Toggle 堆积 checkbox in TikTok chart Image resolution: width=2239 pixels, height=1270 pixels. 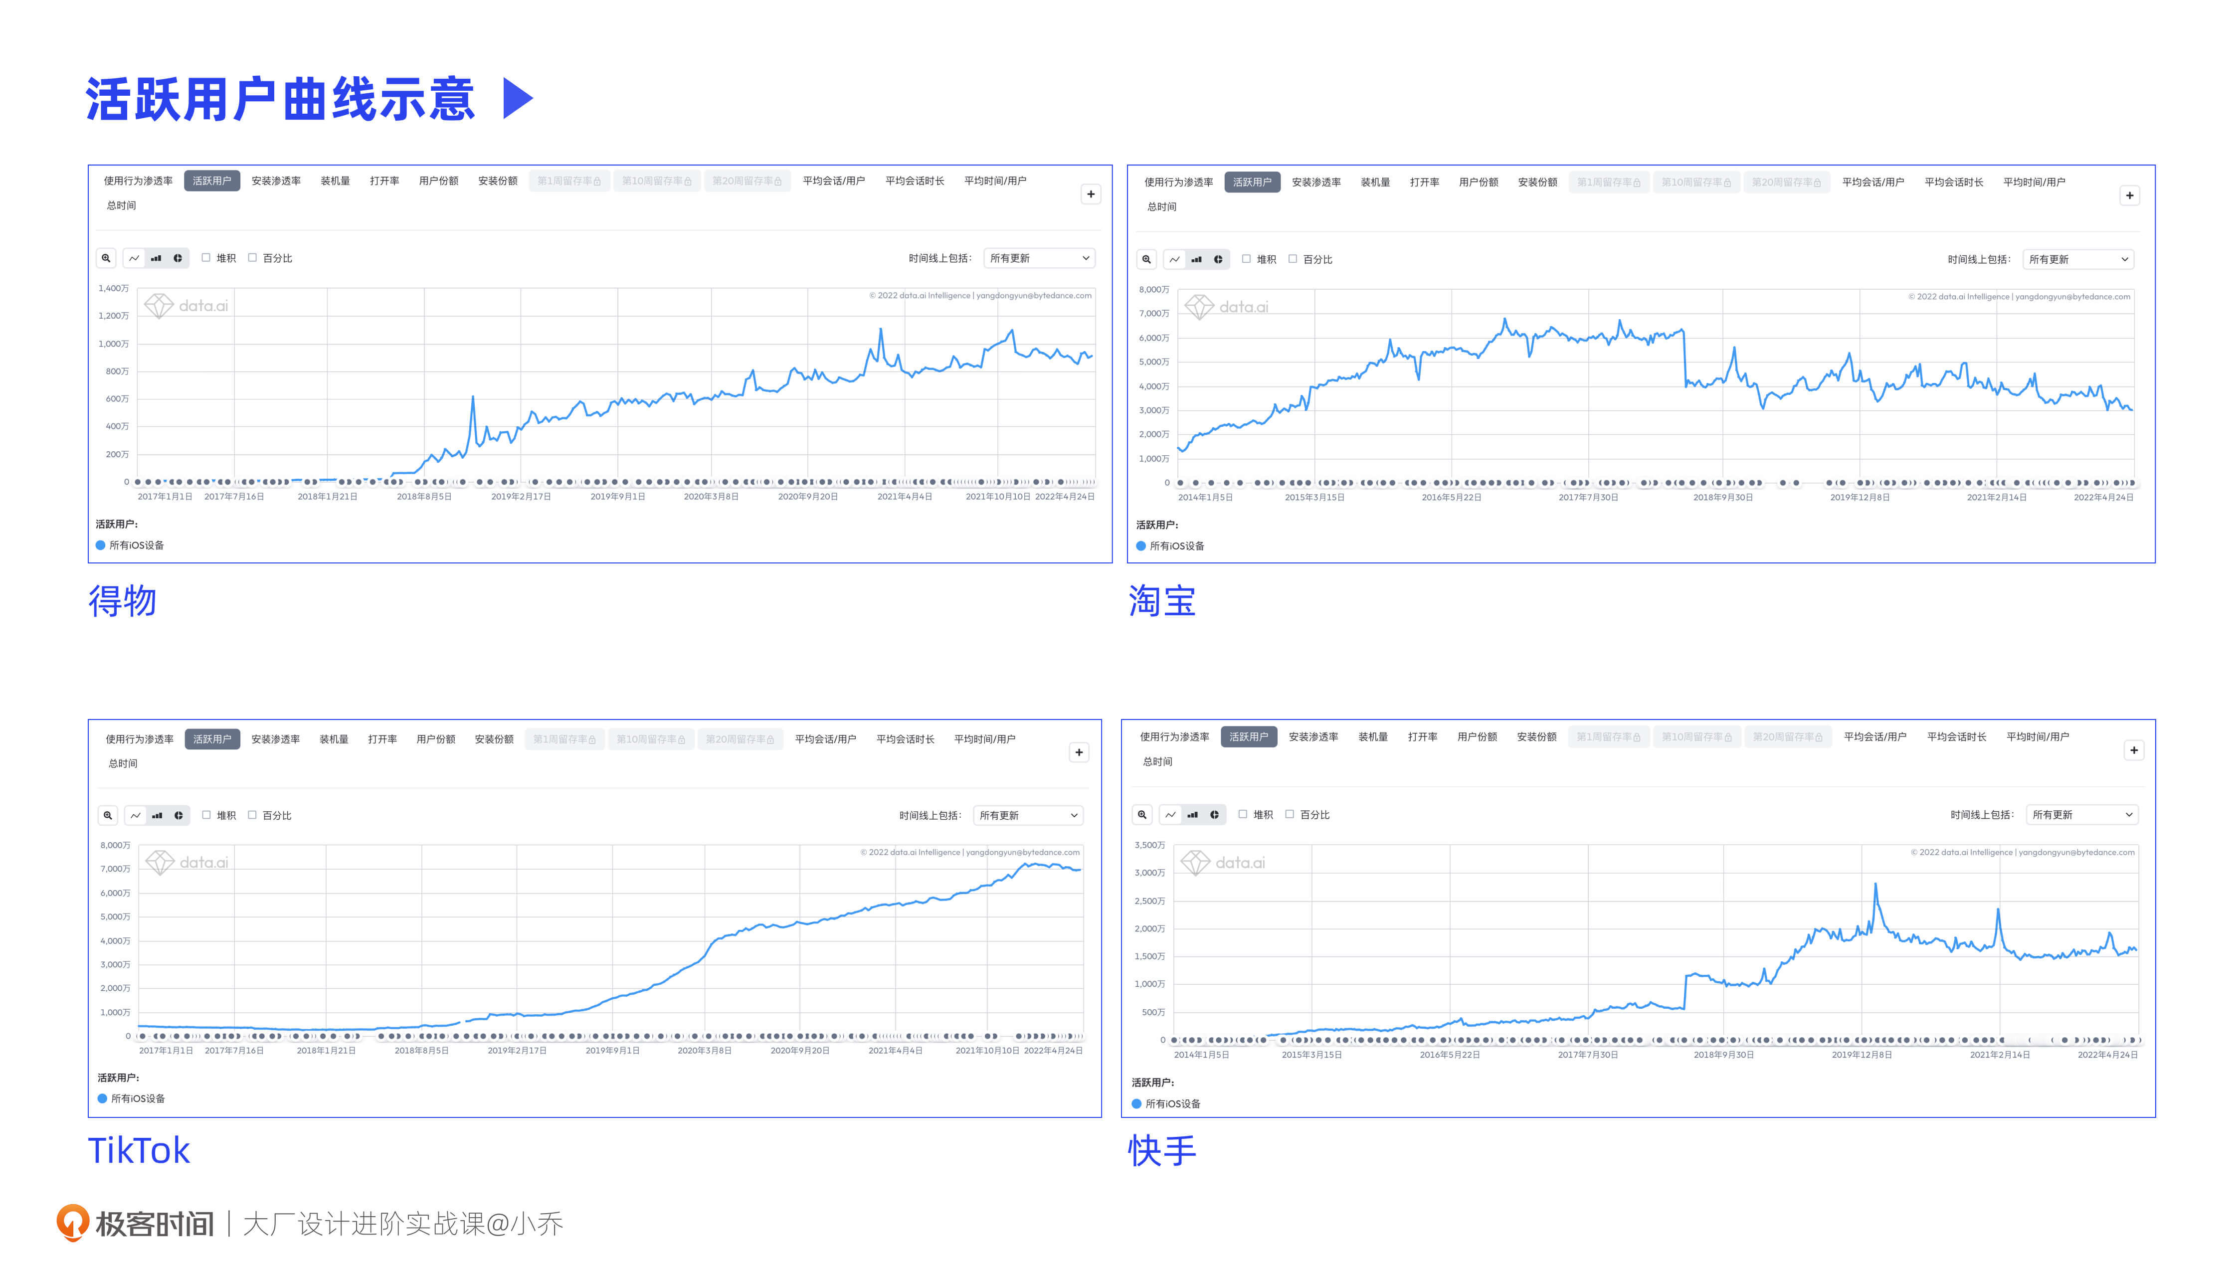click(207, 816)
